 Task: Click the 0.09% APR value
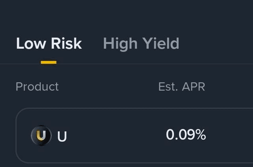tap(186, 135)
